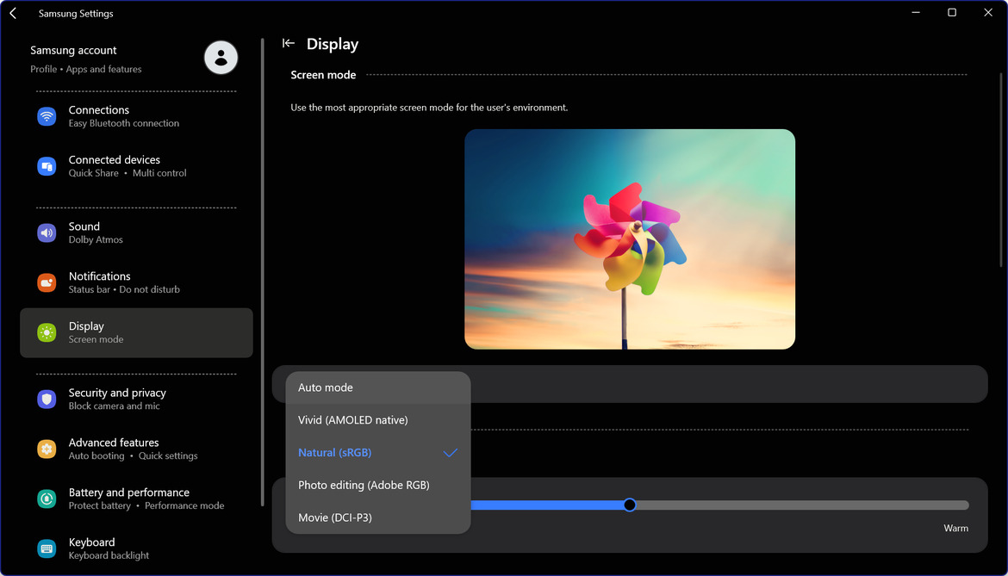This screenshot has height=576, width=1008.
Task: Click the Connected devices icon
Action: tap(47, 166)
